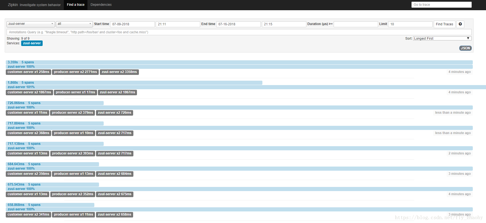Open the 726.066ms trace
This screenshot has width=486, height=223.
click(55, 103)
